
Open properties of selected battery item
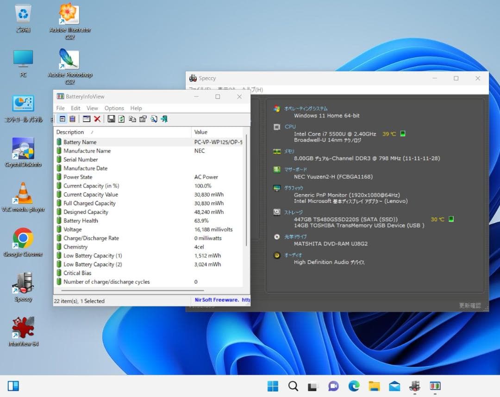click(x=143, y=119)
